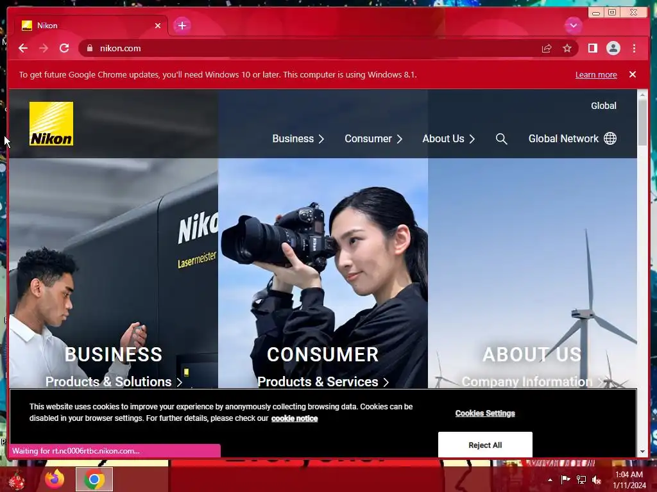
Task: Select the Nikon browser tab
Action: pyautogui.click(x=91, y=26)
